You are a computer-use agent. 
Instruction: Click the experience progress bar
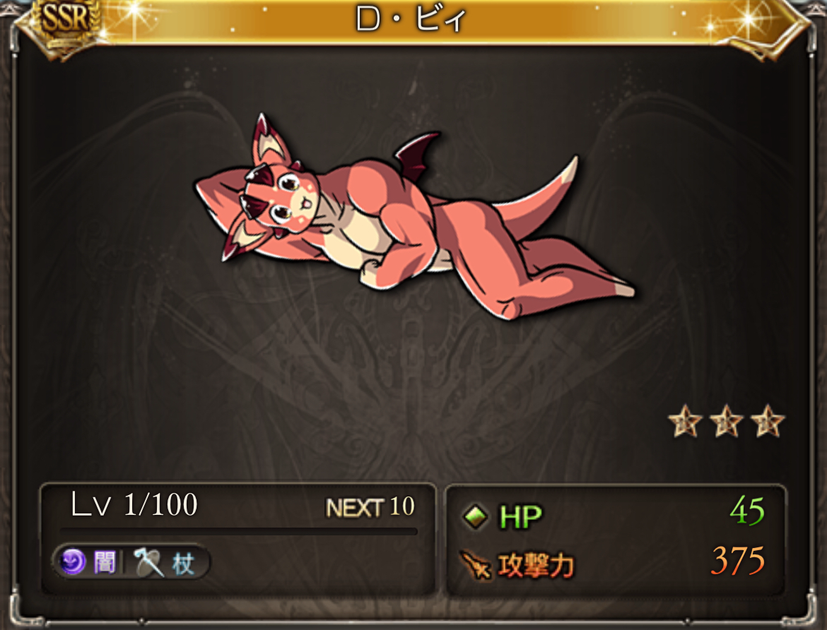[x=238, y=531]
